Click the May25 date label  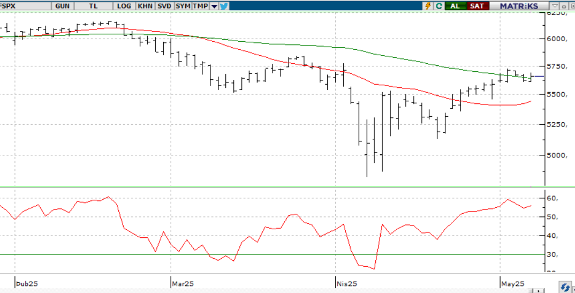tap(513, 283)
